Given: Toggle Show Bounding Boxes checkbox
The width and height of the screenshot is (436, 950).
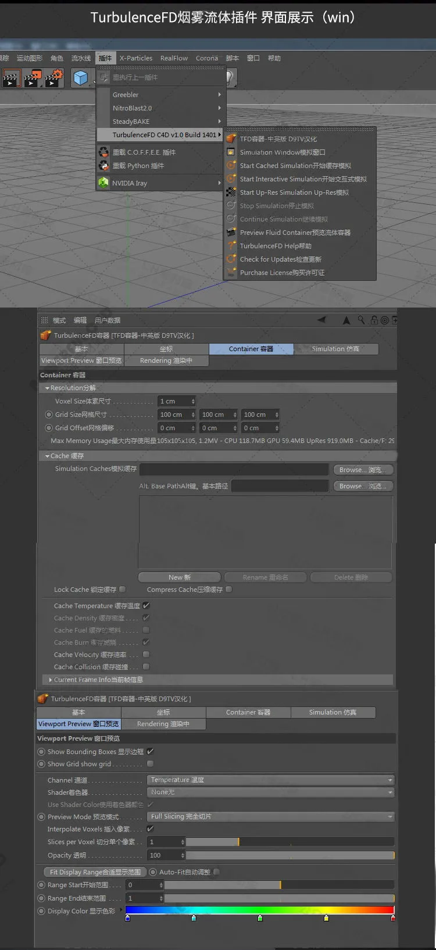Looking at the screenshot, I should coord(151,752).
